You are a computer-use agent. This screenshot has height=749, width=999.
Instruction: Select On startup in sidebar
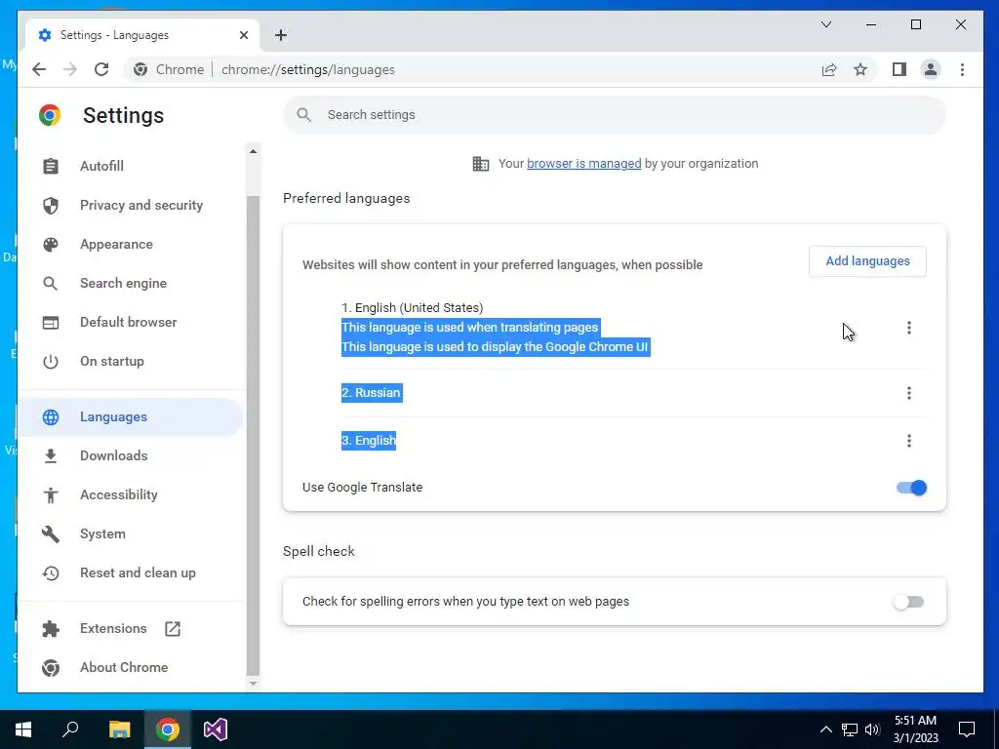[x=112, y=361]
